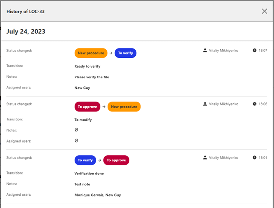Click the 'History of LOC-33' title
Viewport: 274px width, 208px height.
click(26, 11)
